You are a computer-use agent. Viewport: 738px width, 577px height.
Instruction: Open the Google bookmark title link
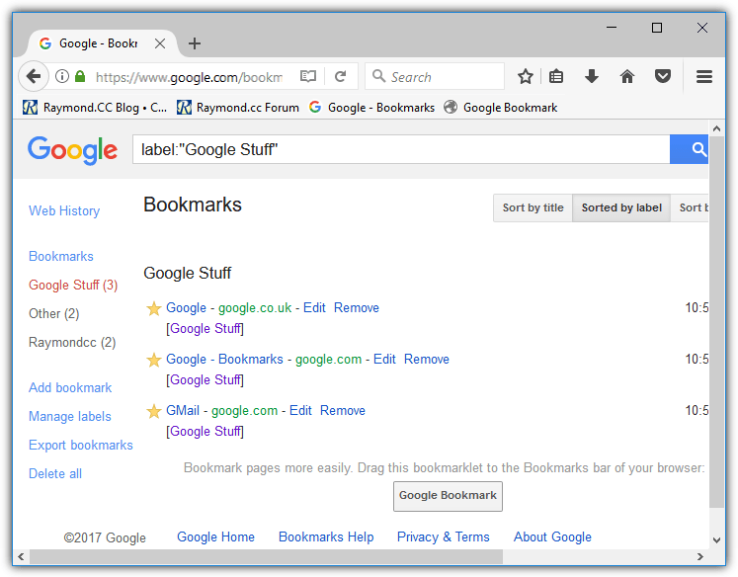tap(186, 308)
